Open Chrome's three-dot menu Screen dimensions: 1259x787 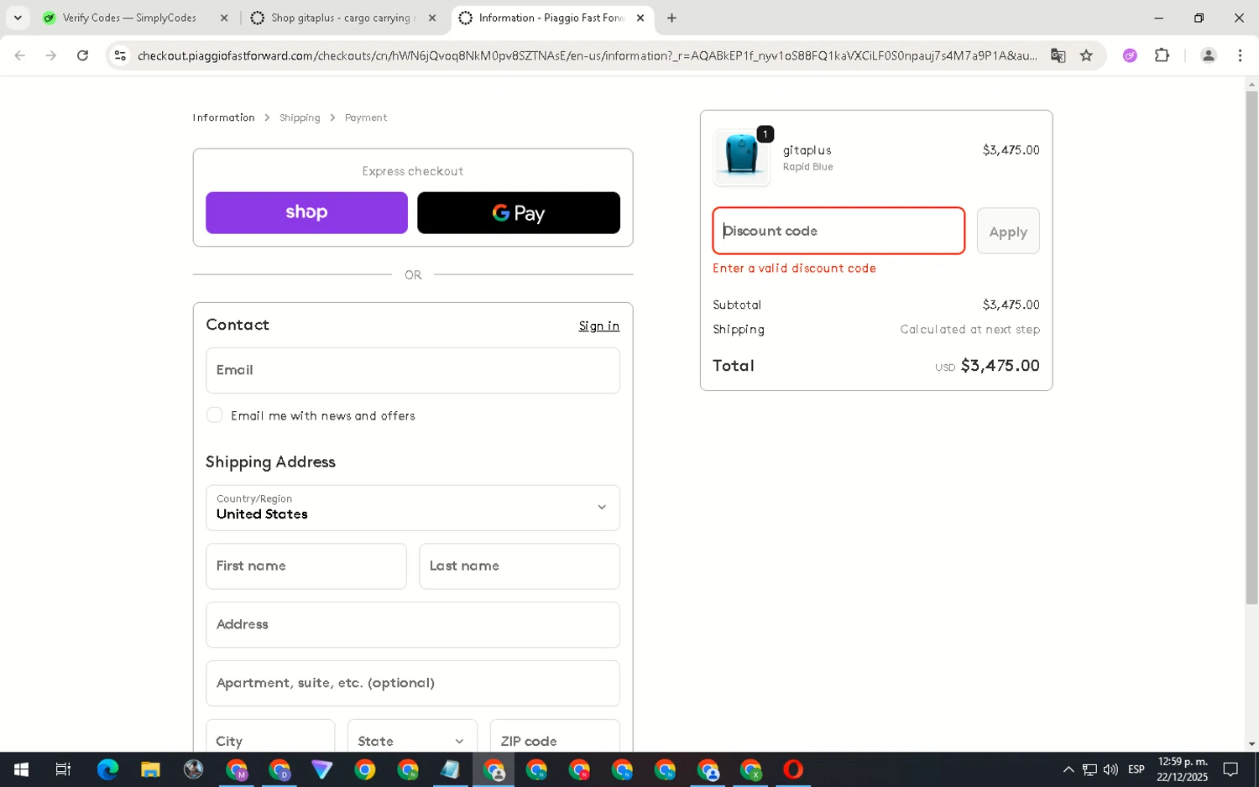pos(1240,55)
